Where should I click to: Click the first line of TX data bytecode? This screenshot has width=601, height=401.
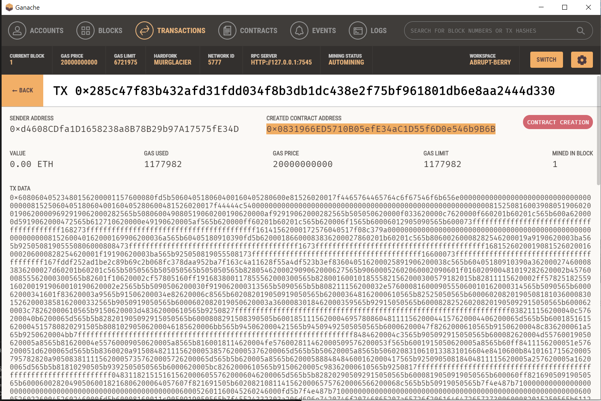click(300, 198)
